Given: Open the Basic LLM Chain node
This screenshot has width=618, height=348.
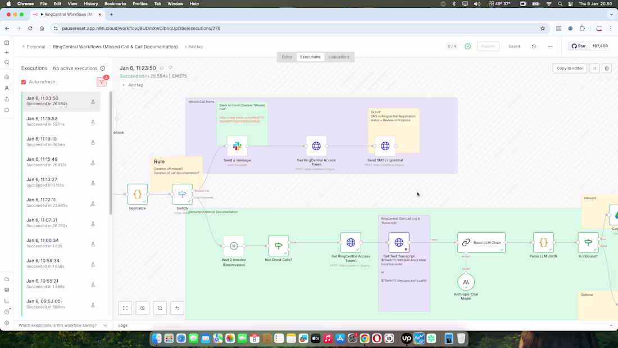Looking at the screenshot, I should [481, 242].
